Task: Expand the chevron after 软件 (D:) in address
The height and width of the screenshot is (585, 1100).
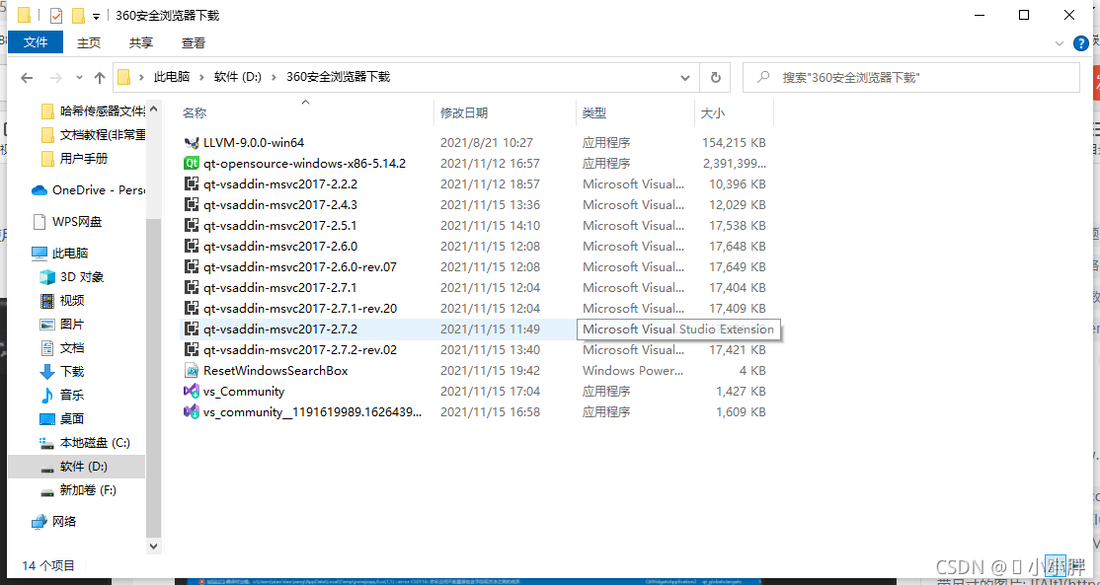Action: pos(274,77)
